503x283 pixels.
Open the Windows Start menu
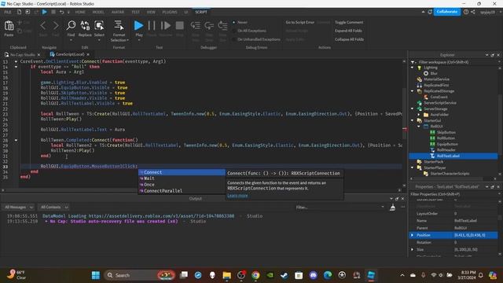click(x=96, y=275)
